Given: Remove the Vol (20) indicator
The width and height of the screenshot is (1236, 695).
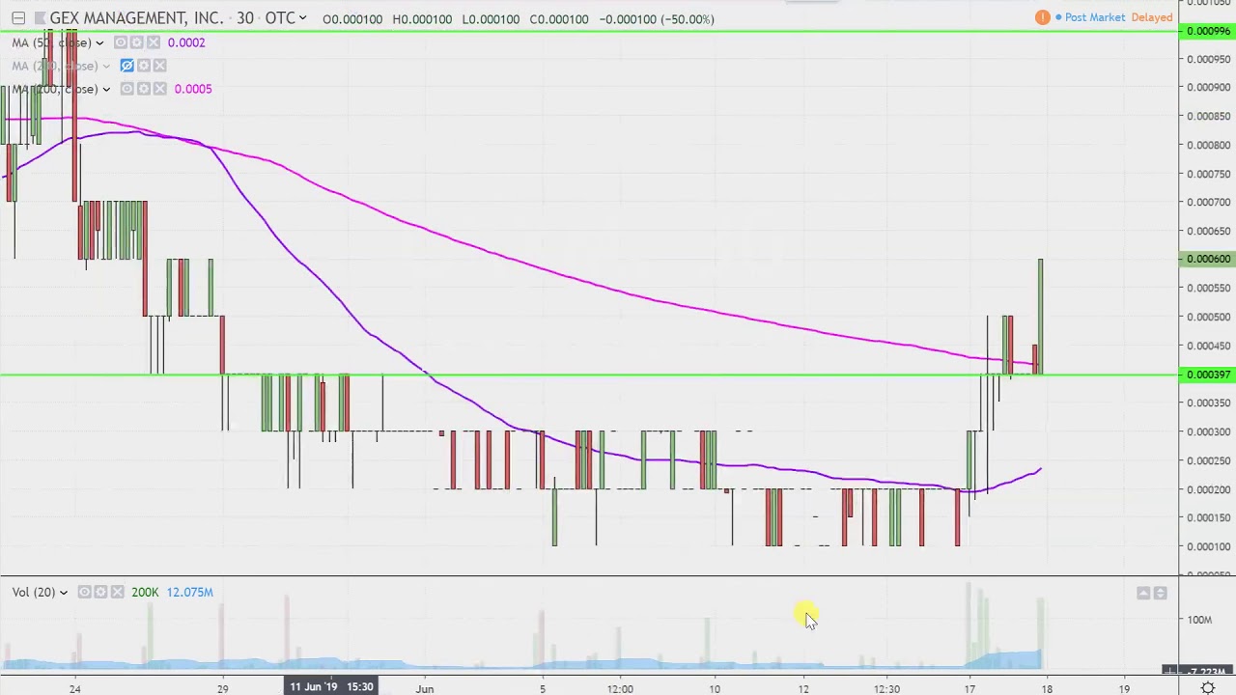Looking at the screenshot, I should pos(118,592).
